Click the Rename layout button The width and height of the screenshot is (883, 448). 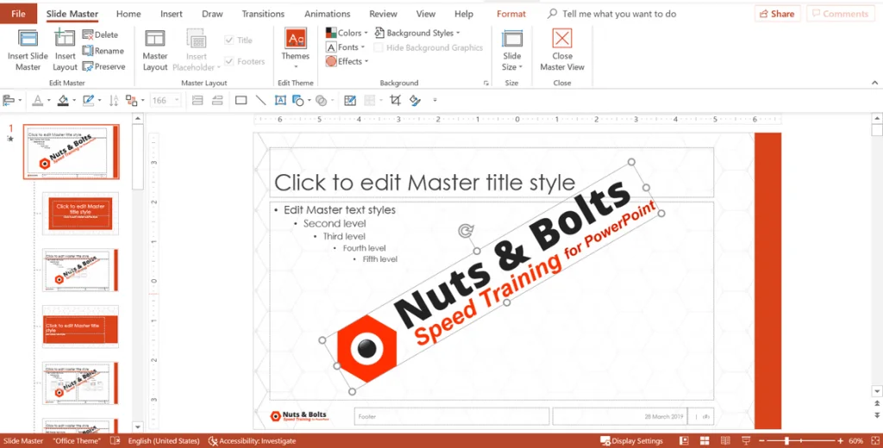(103, 51)
